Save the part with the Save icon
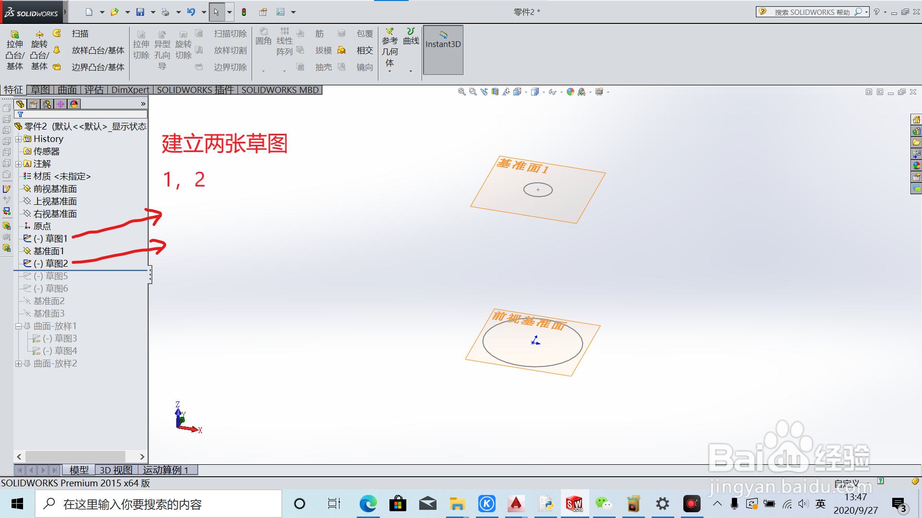Image resolution: width=922 pixels, height=518 pixels. click(x=140, y=12)
